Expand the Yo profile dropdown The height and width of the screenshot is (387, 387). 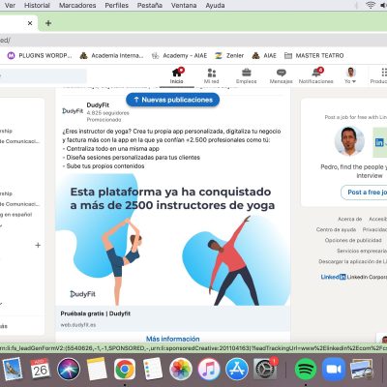pyautogui.click(x=350, y=76)
